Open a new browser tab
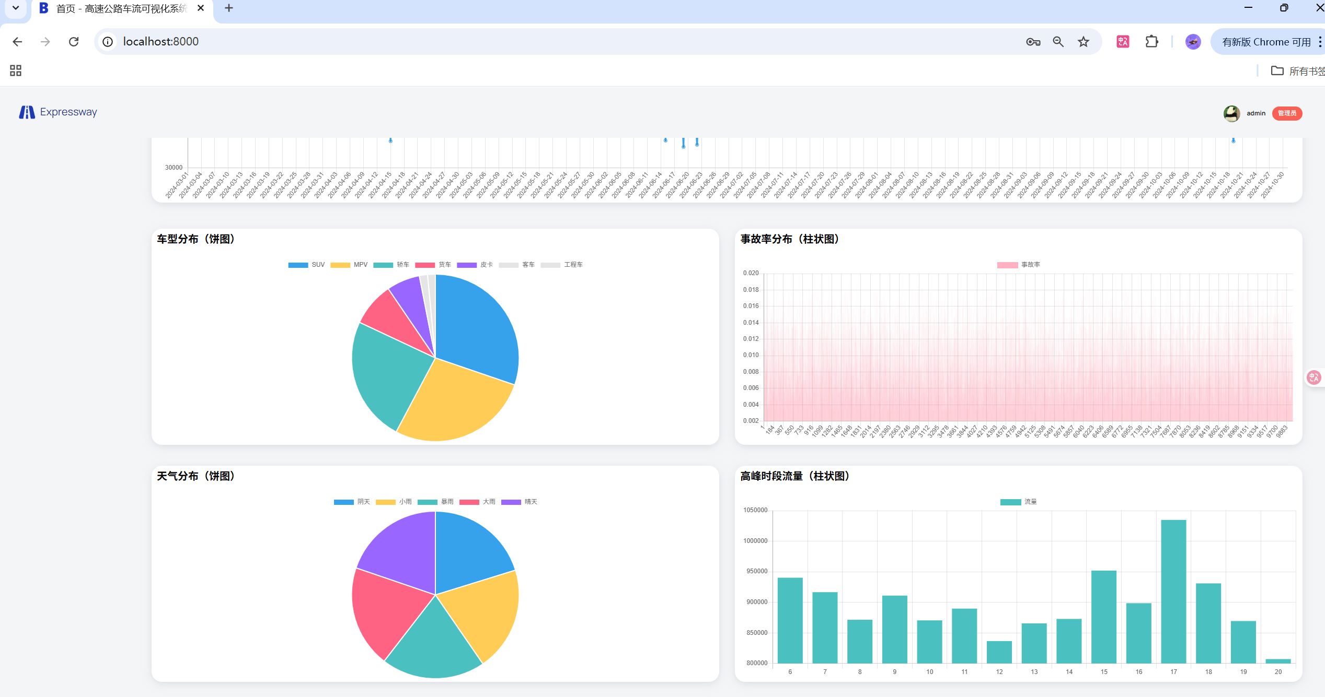The width and height of the screenshot is (1325, 697). (x=228, y=8)
